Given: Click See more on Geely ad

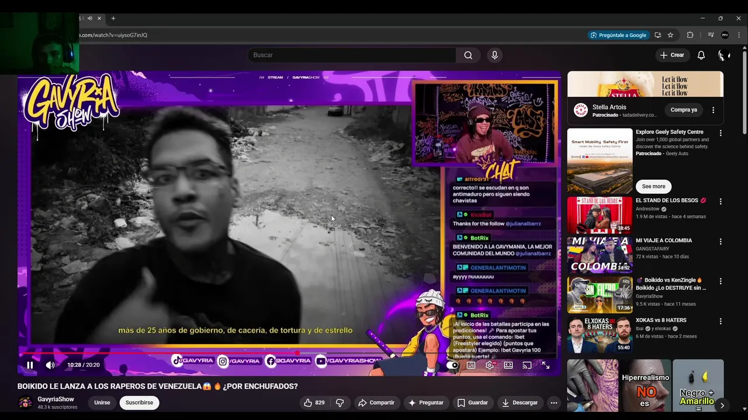Looking at the screenshot, I should (653, 186).
